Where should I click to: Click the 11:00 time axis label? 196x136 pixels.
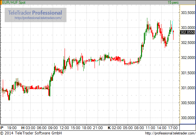(150, 128)
